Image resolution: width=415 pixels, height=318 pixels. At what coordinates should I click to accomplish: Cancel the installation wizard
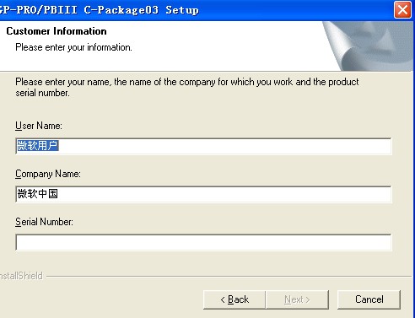[x=369, y=299]
